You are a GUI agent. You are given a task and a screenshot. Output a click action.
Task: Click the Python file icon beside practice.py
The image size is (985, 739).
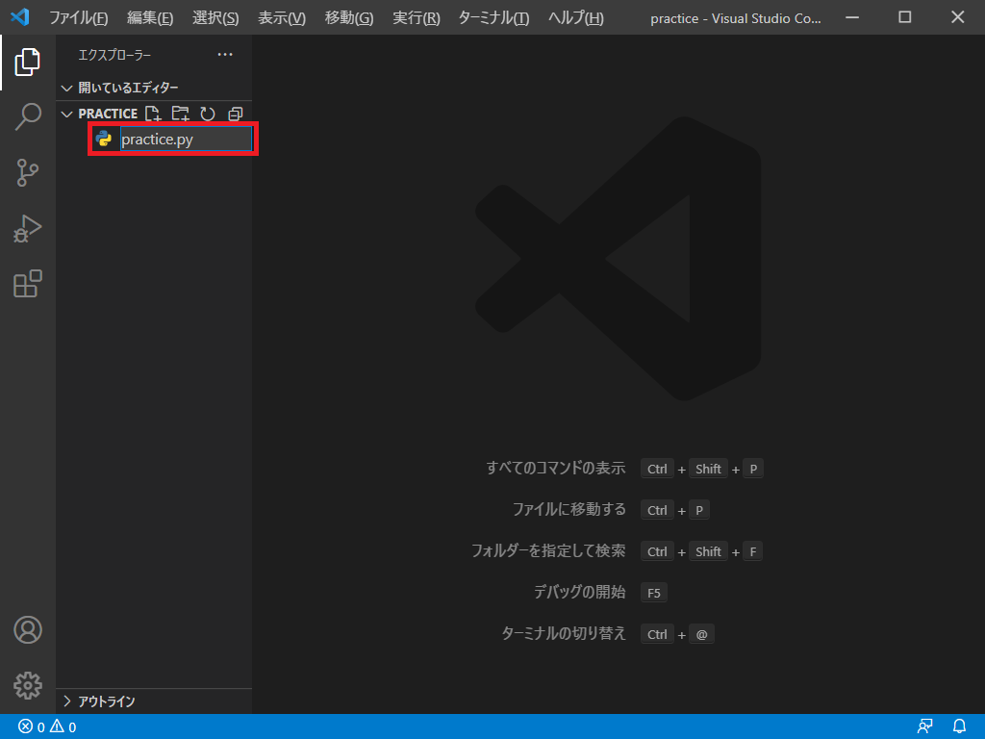pos(104,139)
